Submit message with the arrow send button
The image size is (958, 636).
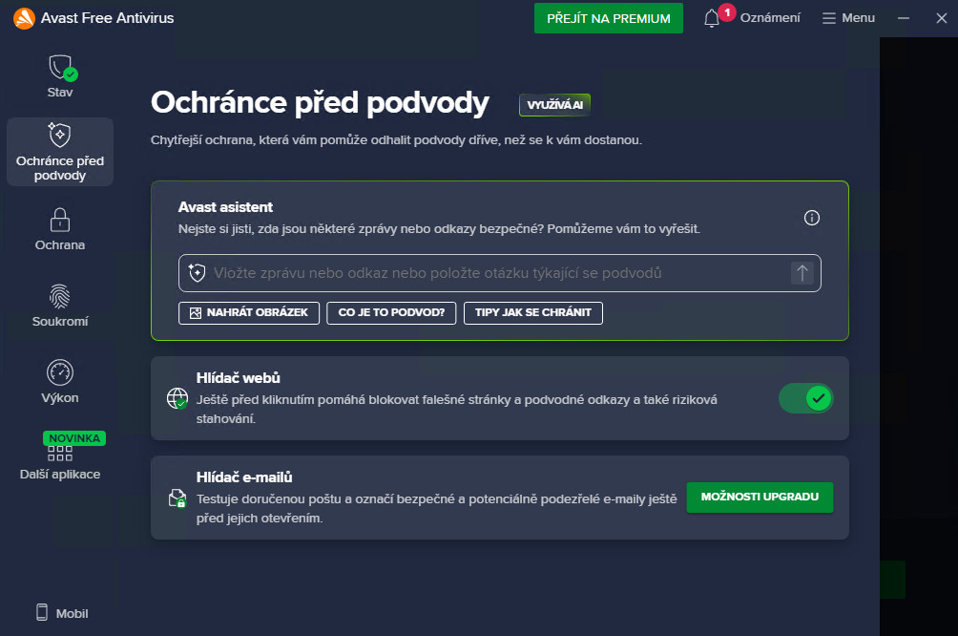(802, 273)
